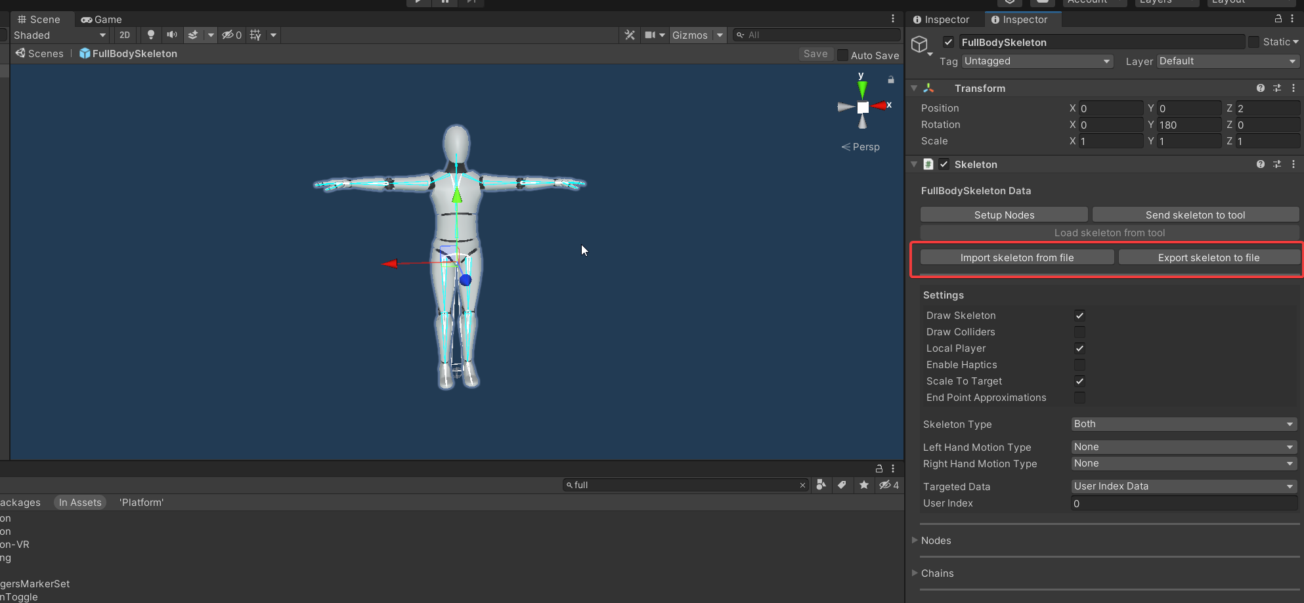Click Import skeleton from file button

pyautogui.click(x=1016, y=257)
